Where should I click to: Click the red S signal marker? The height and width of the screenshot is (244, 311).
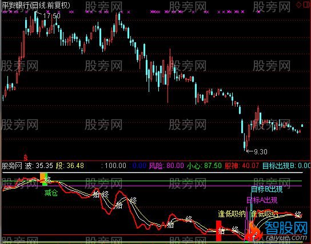pos(25,158)
